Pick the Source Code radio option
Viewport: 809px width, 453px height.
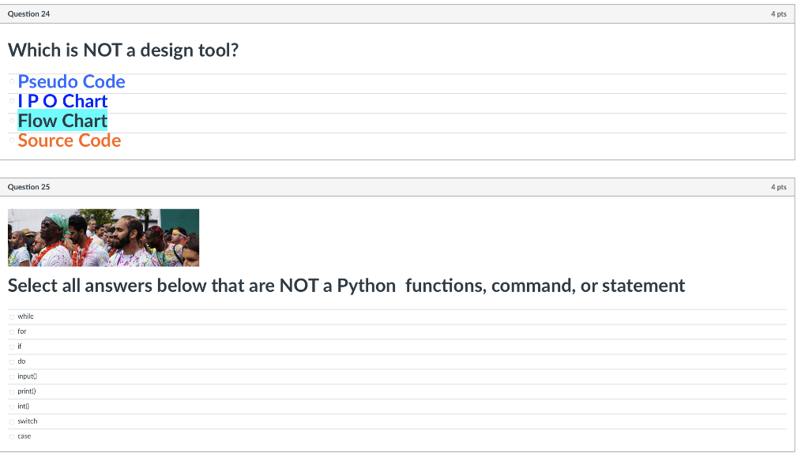point(12,140)
